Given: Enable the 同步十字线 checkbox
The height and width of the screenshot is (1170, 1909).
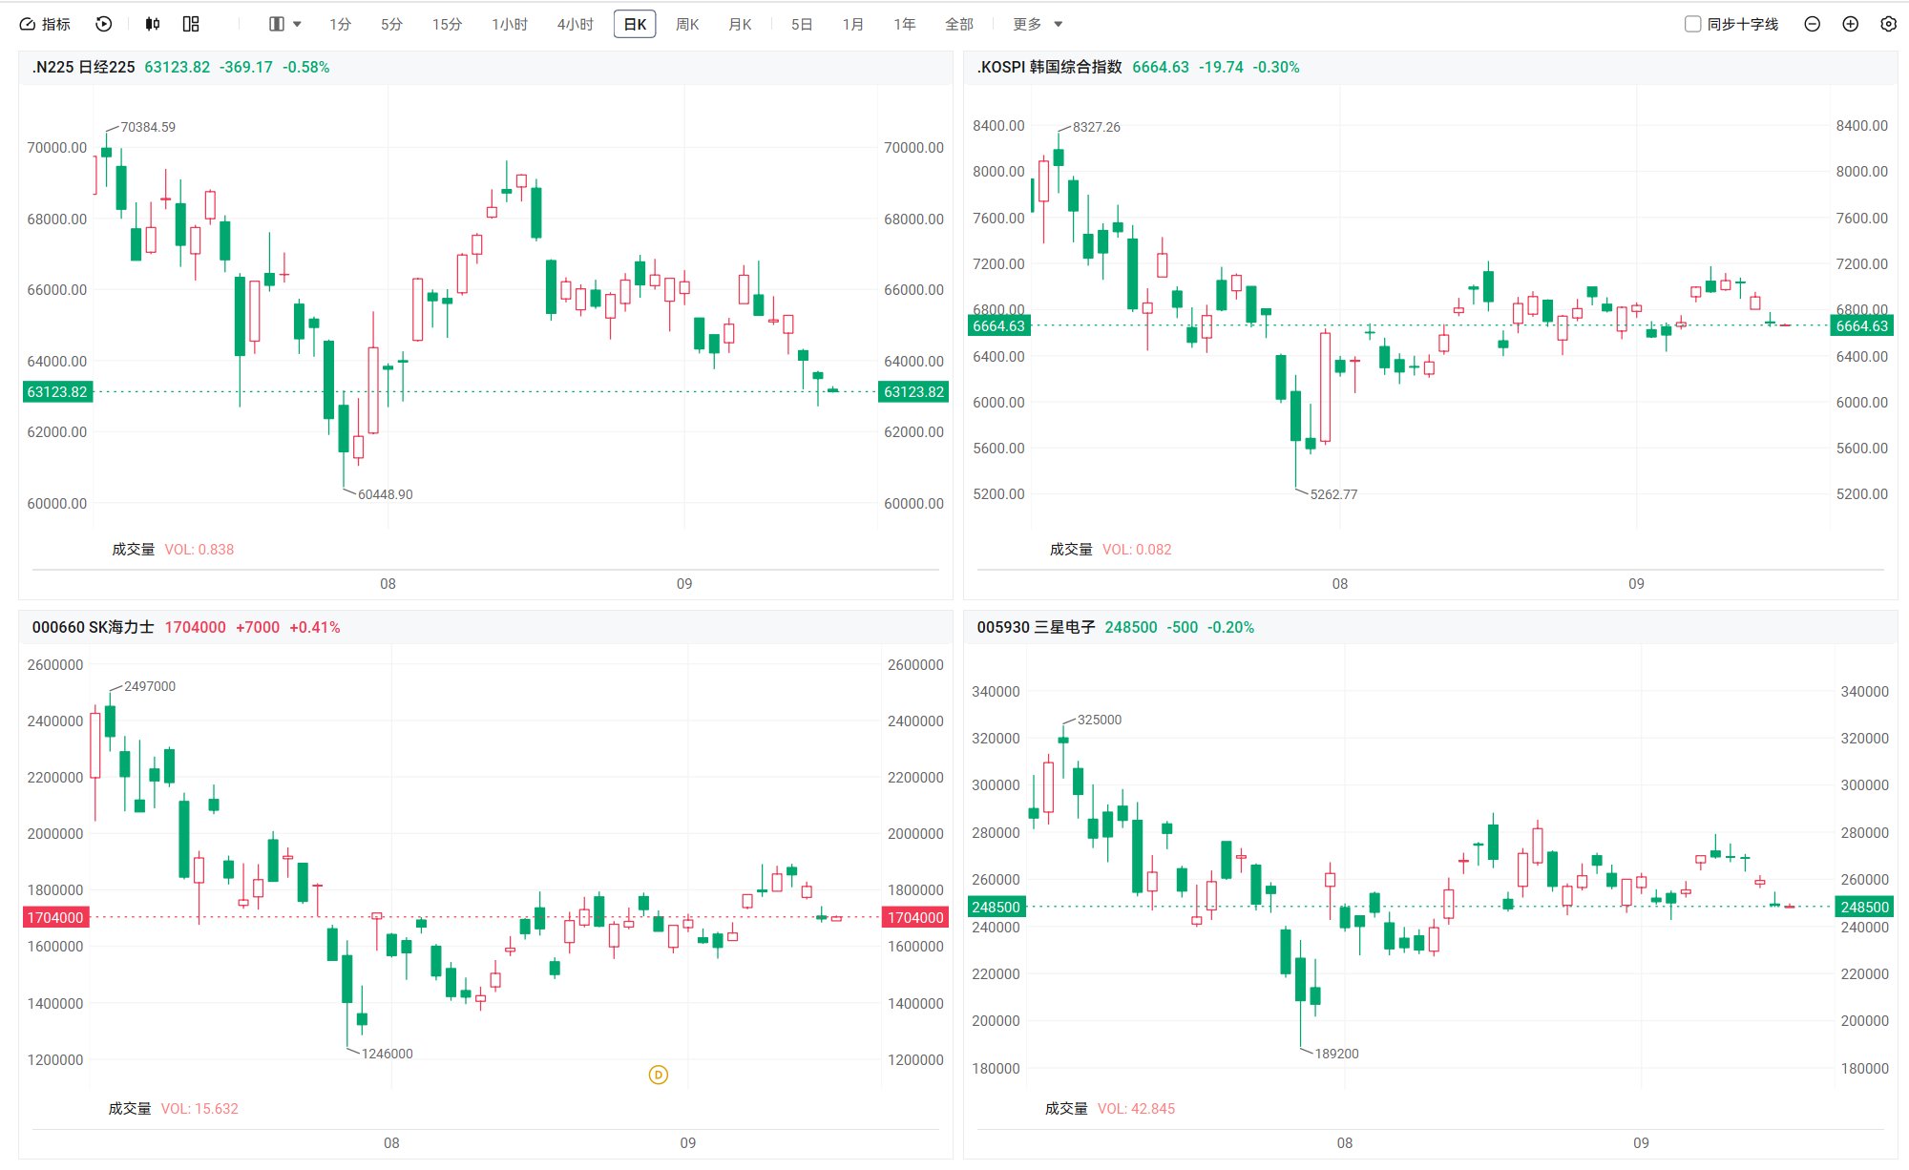Looking at the screenshot, I should (1693, 24).
